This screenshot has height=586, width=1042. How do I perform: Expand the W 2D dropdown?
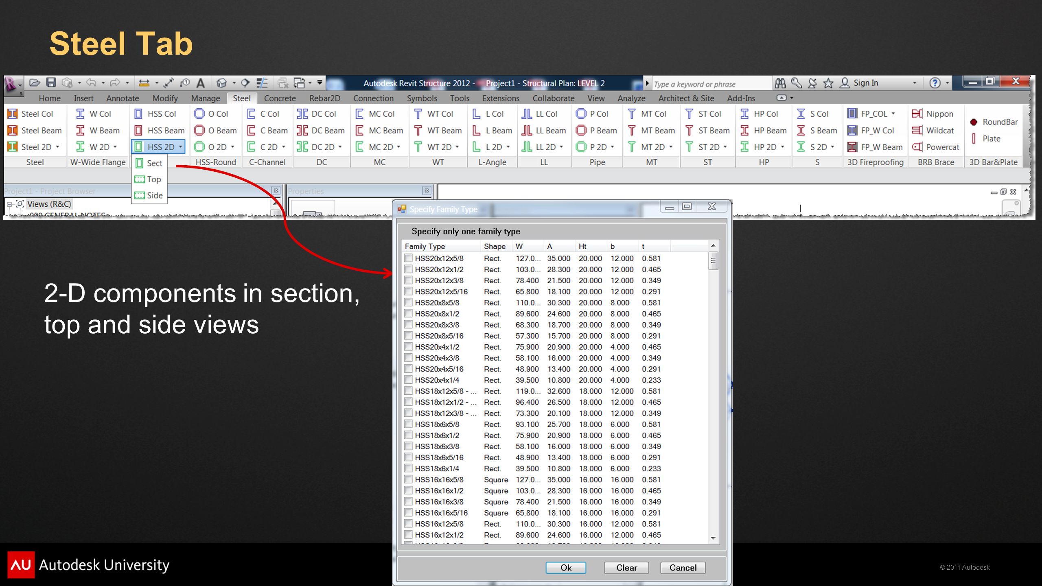[115, 147]
